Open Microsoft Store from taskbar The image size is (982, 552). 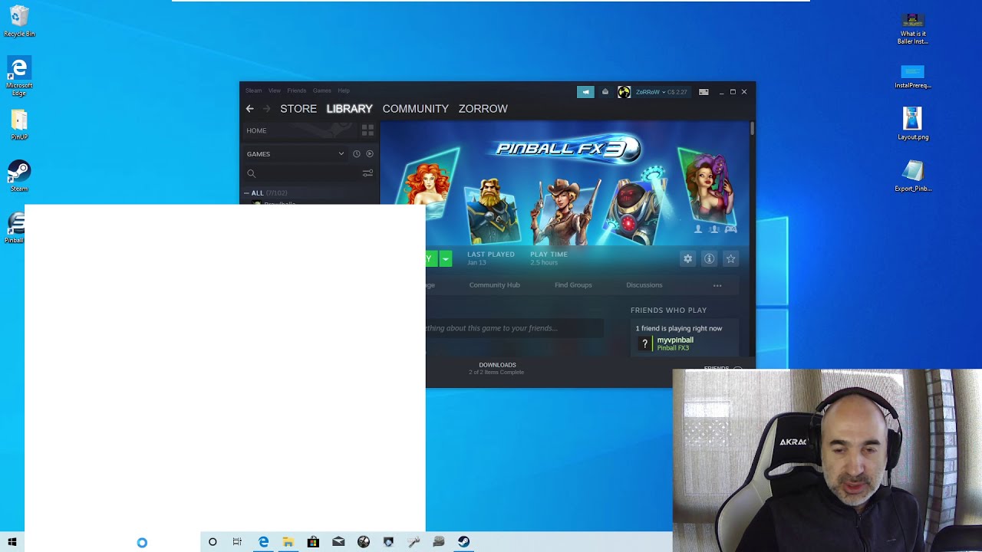[313, 542]
